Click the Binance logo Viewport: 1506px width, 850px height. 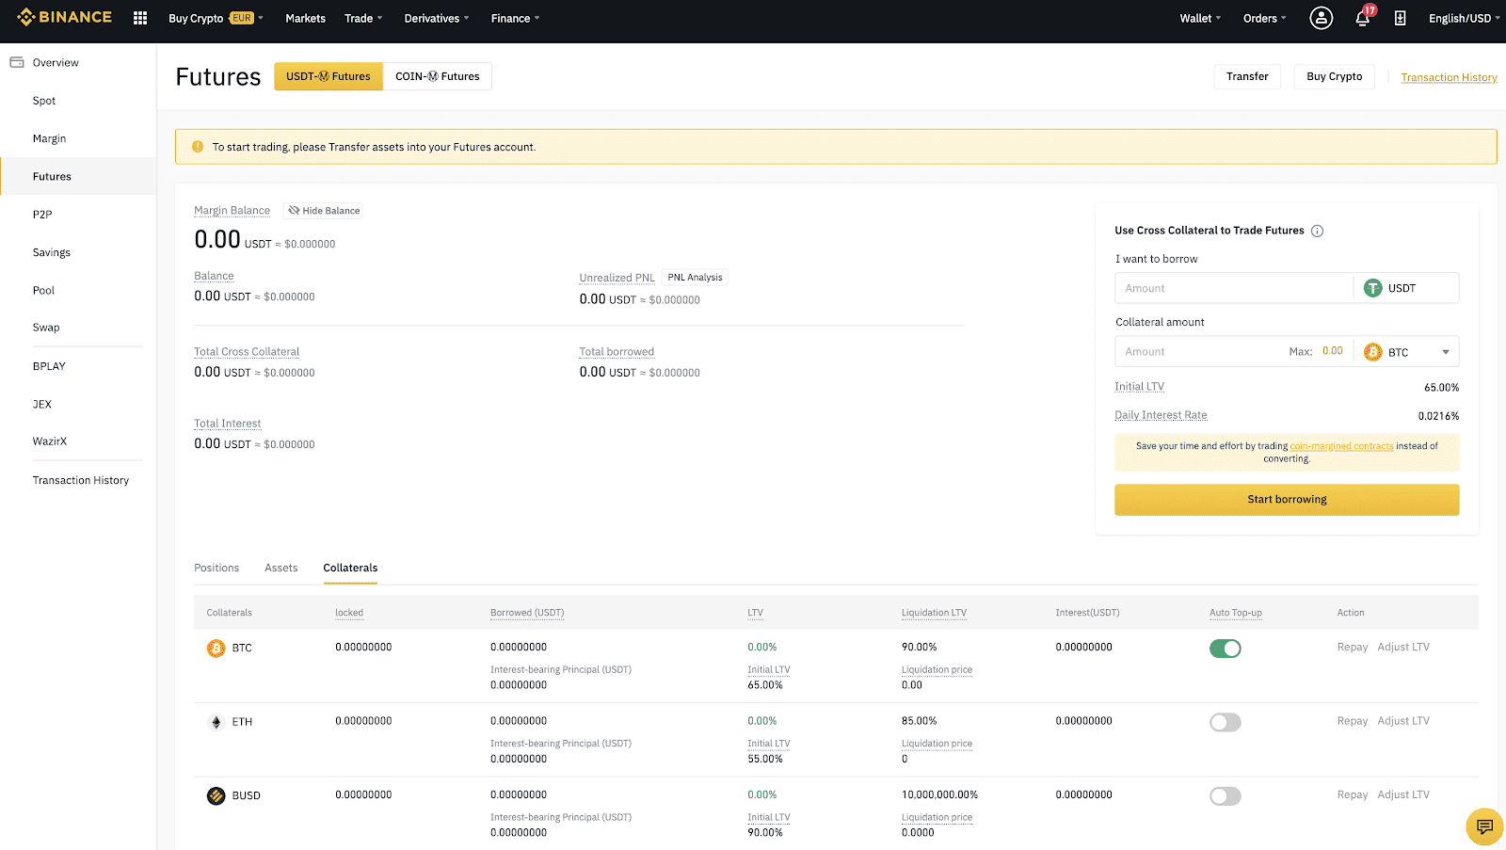point(64,17)
